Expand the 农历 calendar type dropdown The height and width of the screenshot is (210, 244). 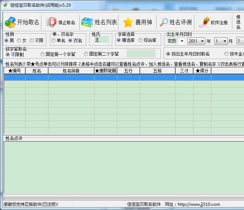[x=182, y=41]
